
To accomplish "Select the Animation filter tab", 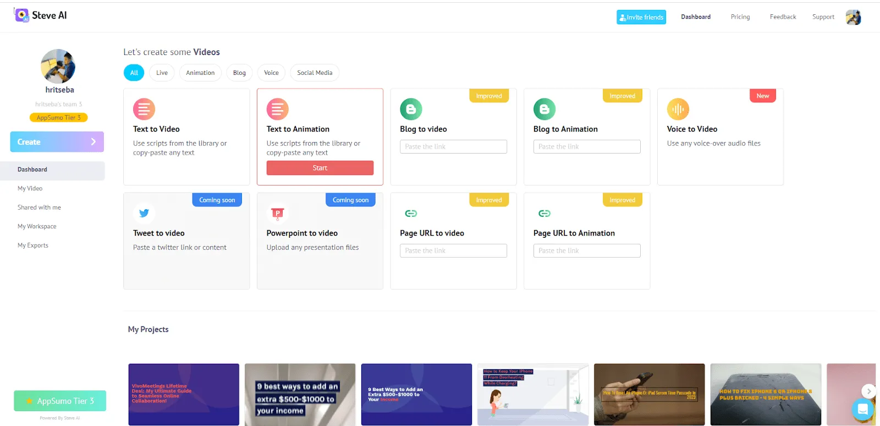I will tap(200, 73).
